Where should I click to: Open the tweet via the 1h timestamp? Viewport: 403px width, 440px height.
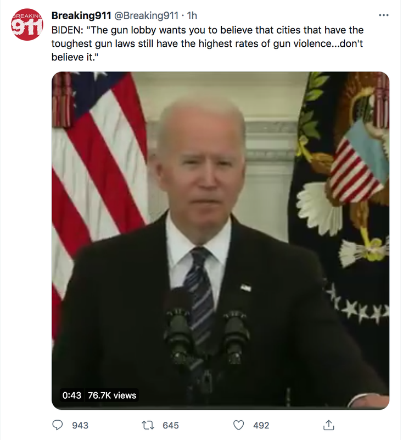(192, 16)
